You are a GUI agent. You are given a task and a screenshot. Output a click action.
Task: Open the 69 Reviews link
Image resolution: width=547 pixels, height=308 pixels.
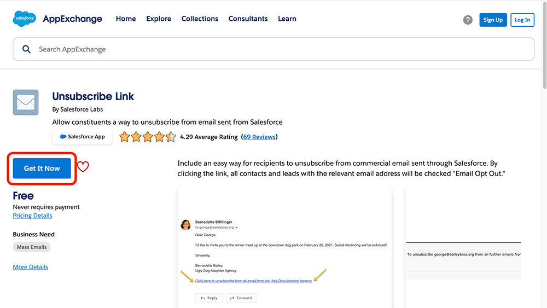(259, 137)
